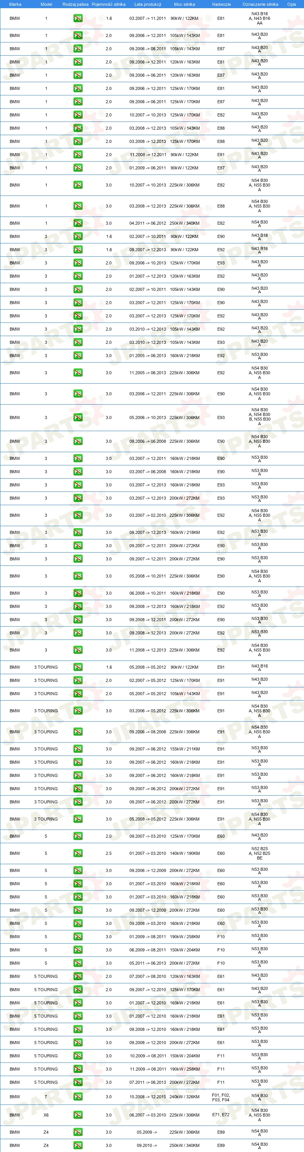304x1152 pixels.
Task: Select the 05.2007 -> 05.2012 dates cell
Action: pyautogui.click(x=148, y=694)
